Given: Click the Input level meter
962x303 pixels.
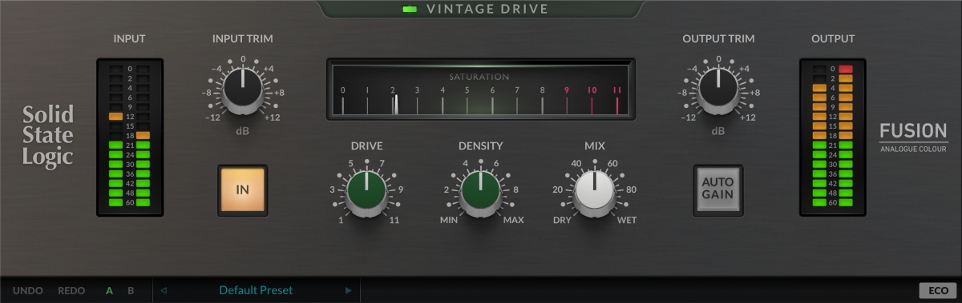Looking at the screenshot, I should (130, 137).
